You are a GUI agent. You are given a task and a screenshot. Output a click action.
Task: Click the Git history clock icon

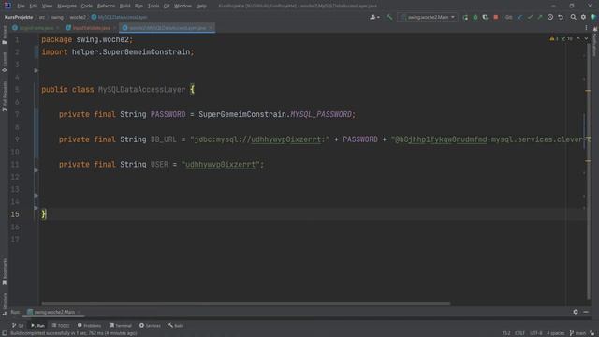click(x=550, y=17)
